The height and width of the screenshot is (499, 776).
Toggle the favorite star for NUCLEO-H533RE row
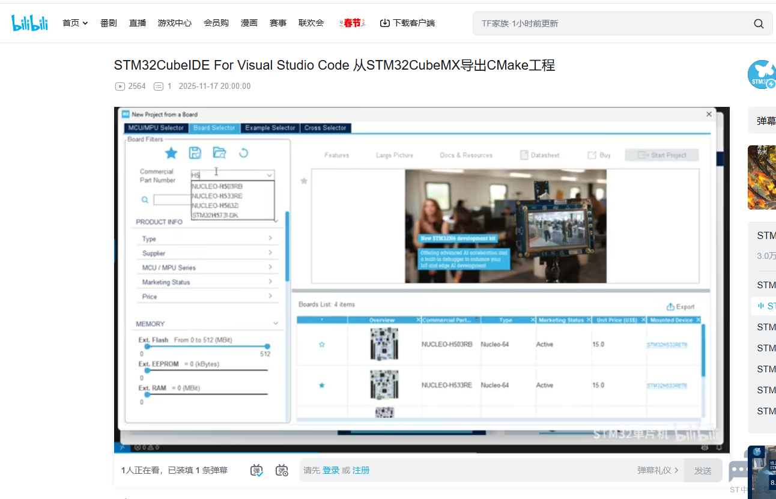coord(322,385)
